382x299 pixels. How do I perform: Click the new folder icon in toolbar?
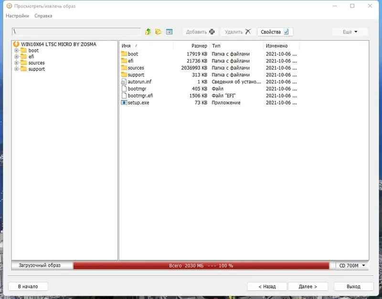pos(159,32)
